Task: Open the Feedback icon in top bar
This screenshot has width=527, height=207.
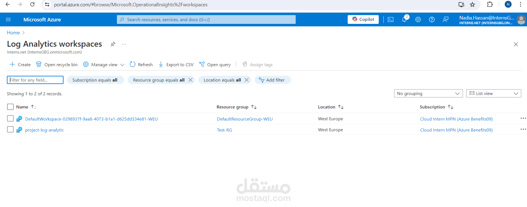Action: click(446, 19)
